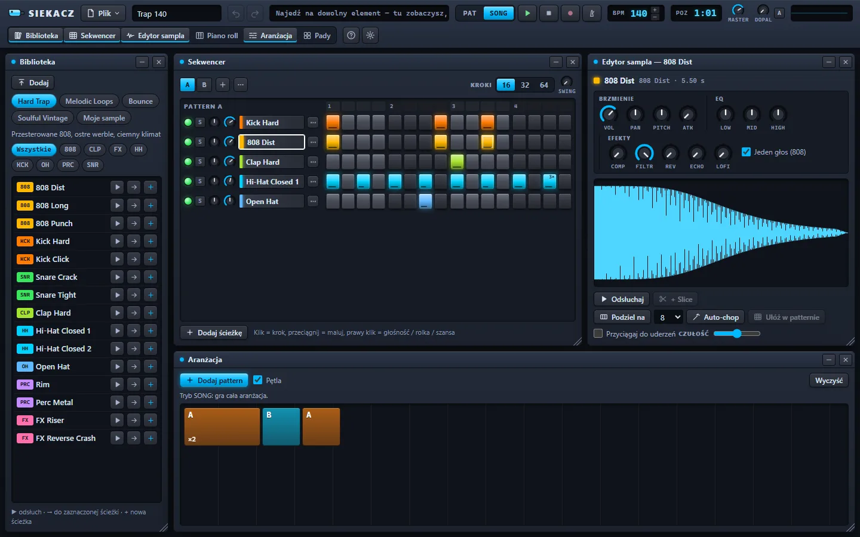This screenshot has width=860, height=537.
Task: Switch theme using the sun icon
Action: click(370, 35)
